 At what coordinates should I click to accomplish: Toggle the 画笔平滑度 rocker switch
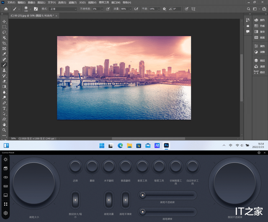(126, 200)
